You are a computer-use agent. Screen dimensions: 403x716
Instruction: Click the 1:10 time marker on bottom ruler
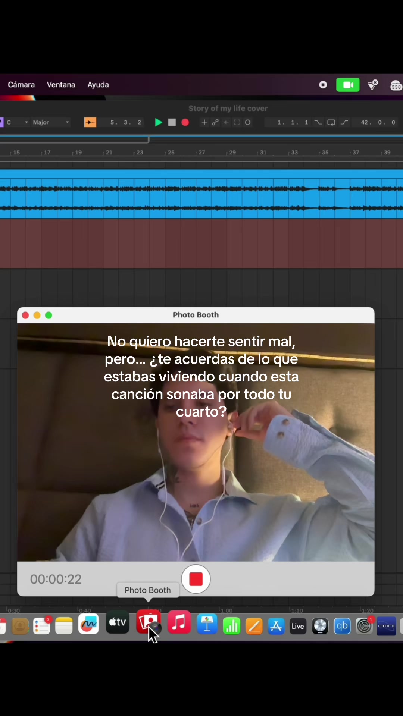[297, 610]
